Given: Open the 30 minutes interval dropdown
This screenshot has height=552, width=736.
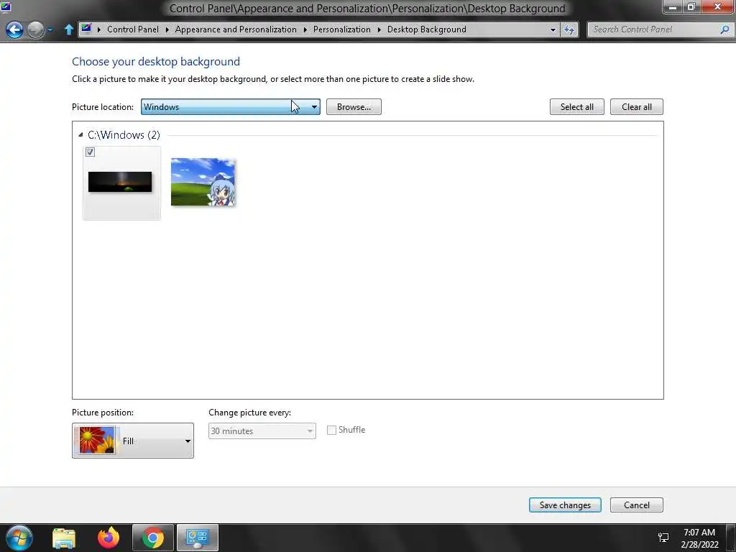Looking at the screenshot, I should [x=262, y=431].
